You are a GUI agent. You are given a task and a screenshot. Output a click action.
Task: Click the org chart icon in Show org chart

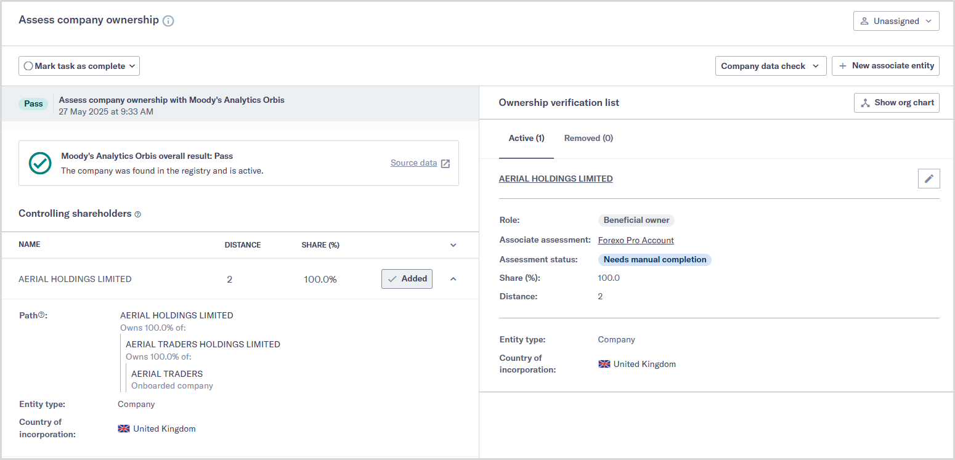[865, 103]
